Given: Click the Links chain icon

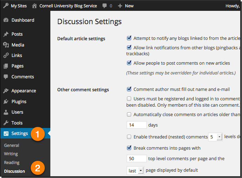Looking at the screenshot, I should pos(6,55).
